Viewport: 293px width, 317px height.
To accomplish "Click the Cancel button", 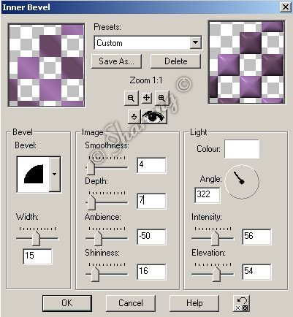I will (x=131, y=303).
